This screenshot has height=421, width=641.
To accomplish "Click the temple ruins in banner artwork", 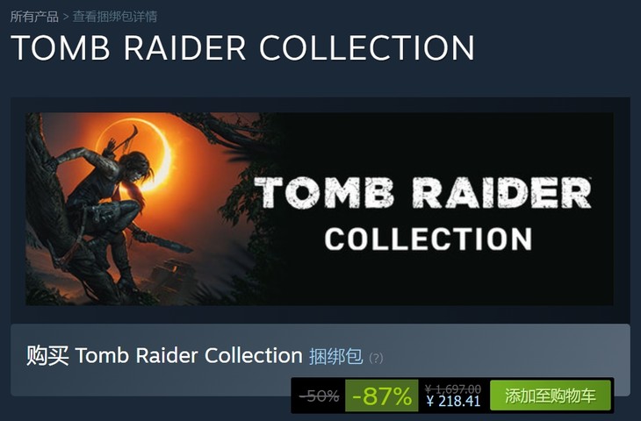I will 174,275.
